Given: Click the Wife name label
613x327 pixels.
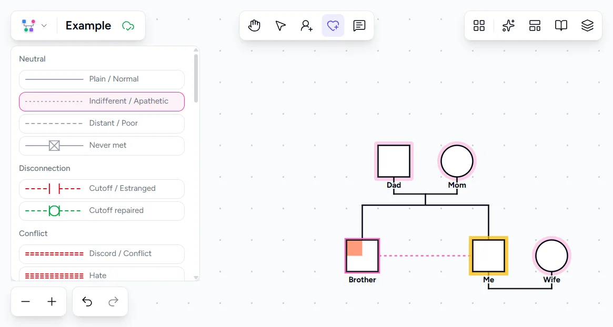Looking at the screenshot, I should pos(551,280).
